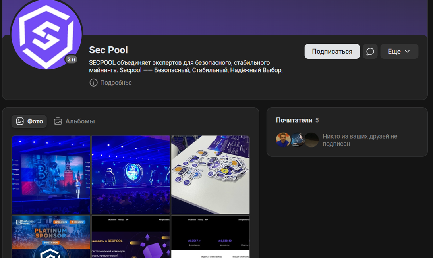433x258 pixels.
Task: Click the message bubble icon button
Action: click(x=370, y=52)
